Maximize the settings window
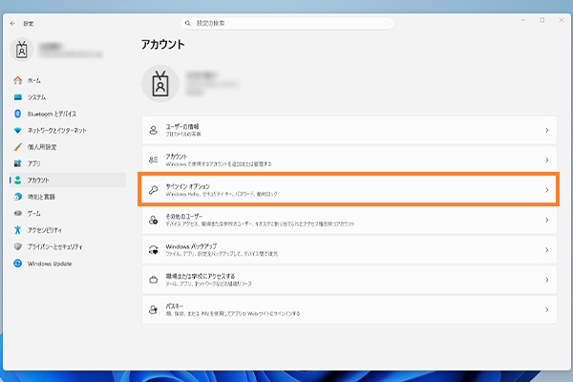The width and height of the screenshot is (573, 382). 542,20
